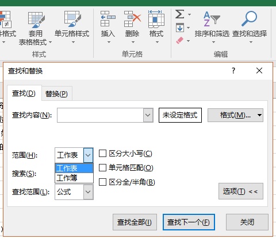Click the 查找下一个 button
The image size is (276, 239).
189,222
